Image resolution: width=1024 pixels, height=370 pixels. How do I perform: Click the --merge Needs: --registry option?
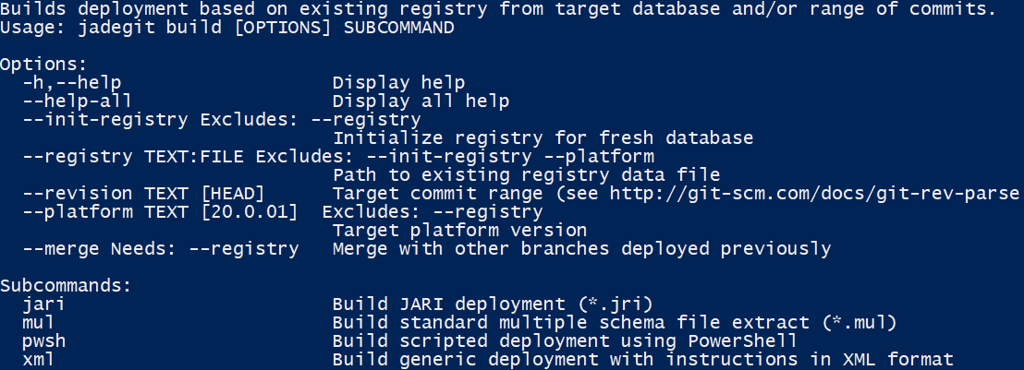[x=160, y=248]
